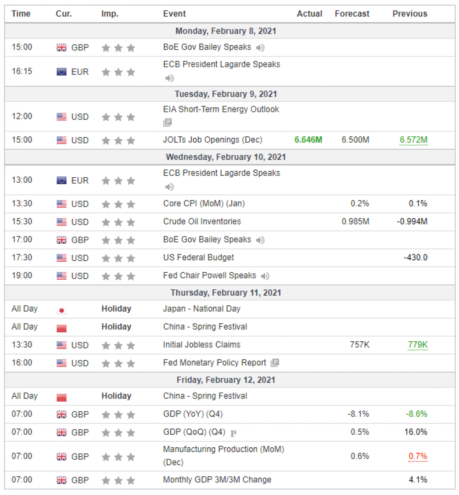Open the GDP (YoY) (Q4) event
459x495 pixels.
click(193, 414)
